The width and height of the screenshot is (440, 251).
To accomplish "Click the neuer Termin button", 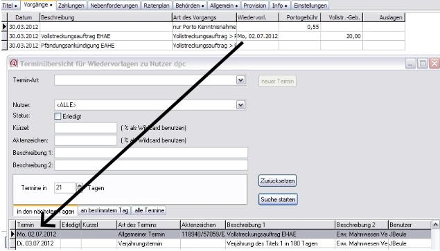I will 277,81.
